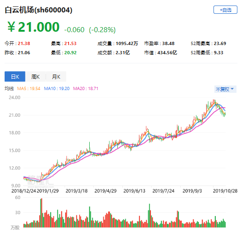The height and width of the screenshot is (233, 242).
Task: Click 今开 value 21.38
Action: point(24,44)
